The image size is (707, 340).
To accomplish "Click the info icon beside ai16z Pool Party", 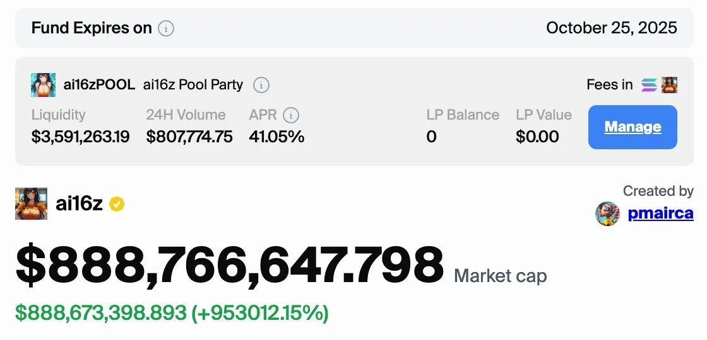I will pos(261,85).
